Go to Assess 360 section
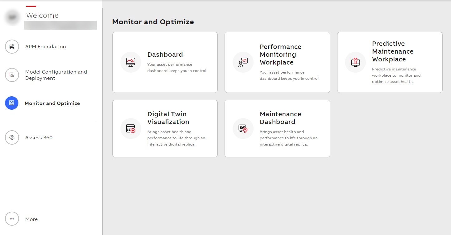 (x=39, y=138)
